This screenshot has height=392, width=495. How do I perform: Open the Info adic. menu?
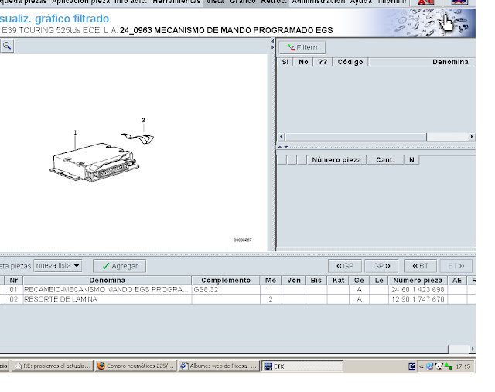click(131, 2)
